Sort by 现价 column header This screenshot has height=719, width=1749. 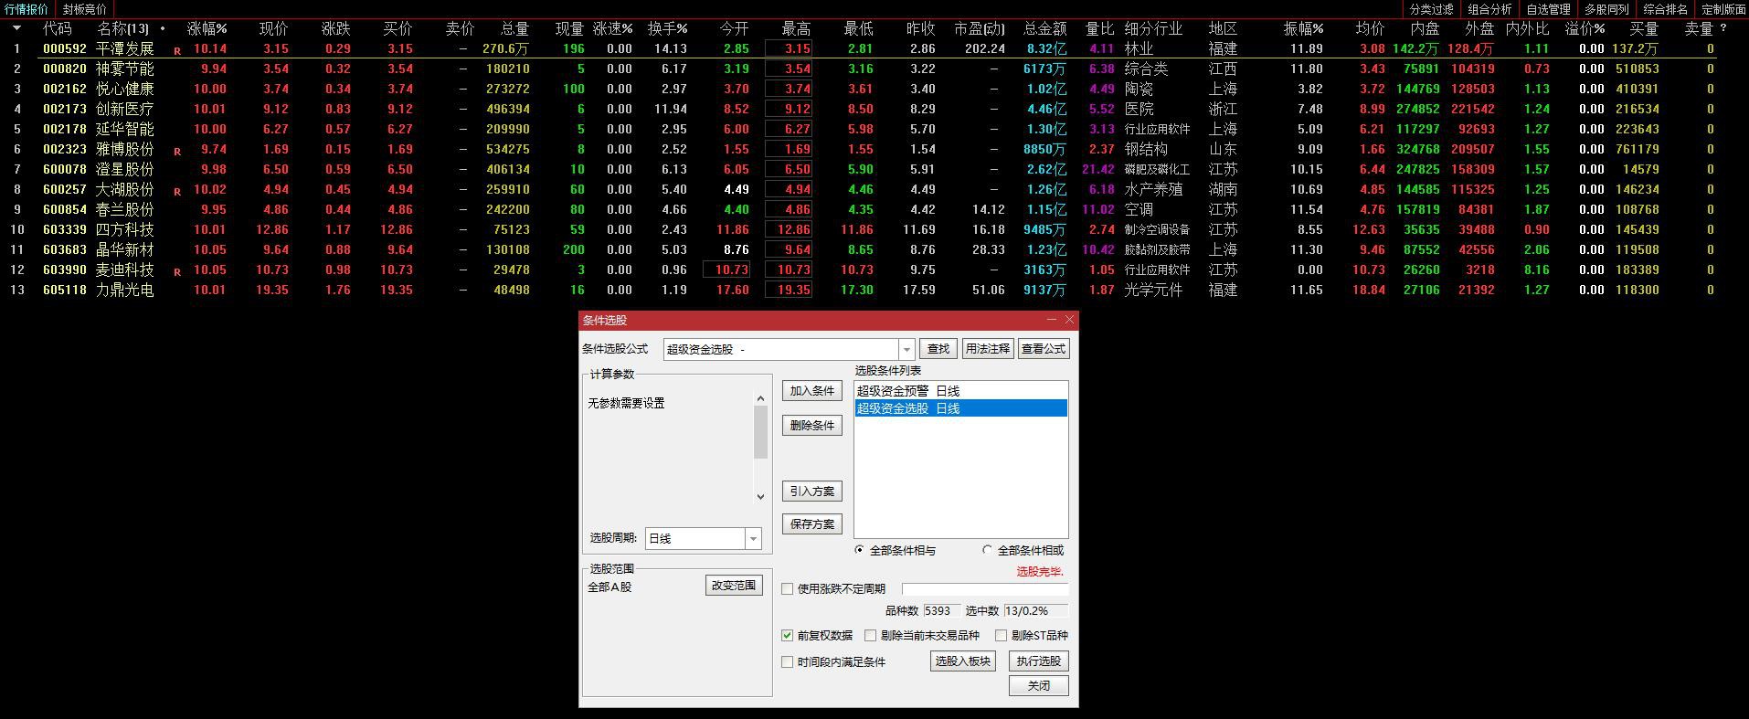(x=273, y=28)
